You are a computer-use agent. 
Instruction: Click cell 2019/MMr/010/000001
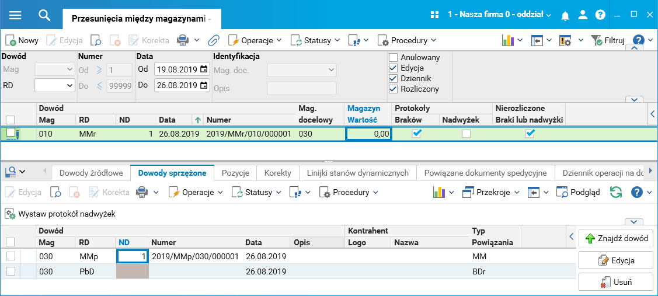point(249,134)
